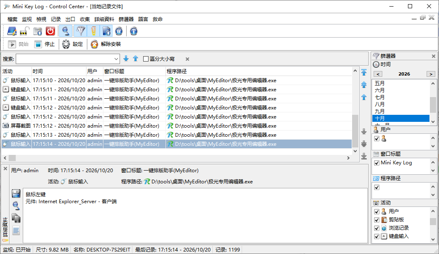Viewport: 439px width, 254px height.
Task: Click the text lines icon in details panel
Action: (16, 230)
